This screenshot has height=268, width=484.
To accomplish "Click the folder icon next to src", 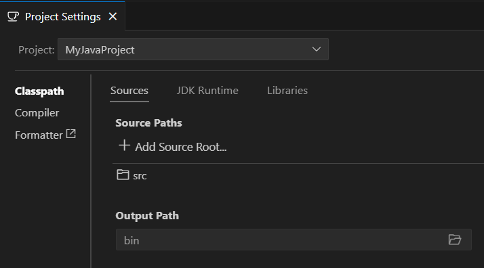I will click(123, 175).
